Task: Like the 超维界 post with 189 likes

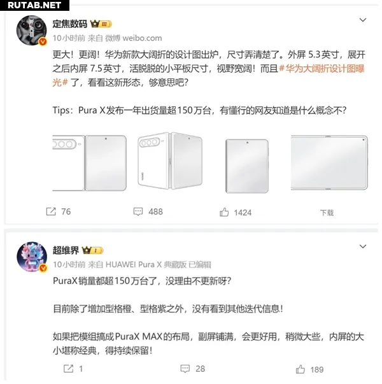Action: coord(301,369)
